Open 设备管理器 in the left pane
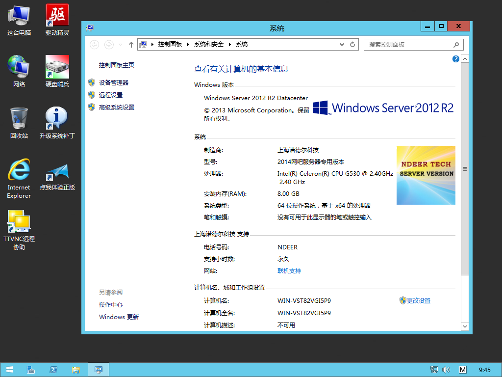This screenshot has height=377, width=502. point(114,83)
